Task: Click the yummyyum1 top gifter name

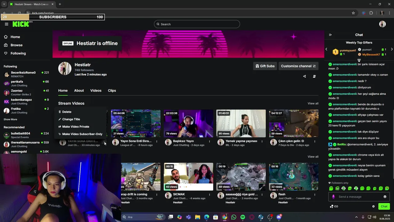Action: 348,50
